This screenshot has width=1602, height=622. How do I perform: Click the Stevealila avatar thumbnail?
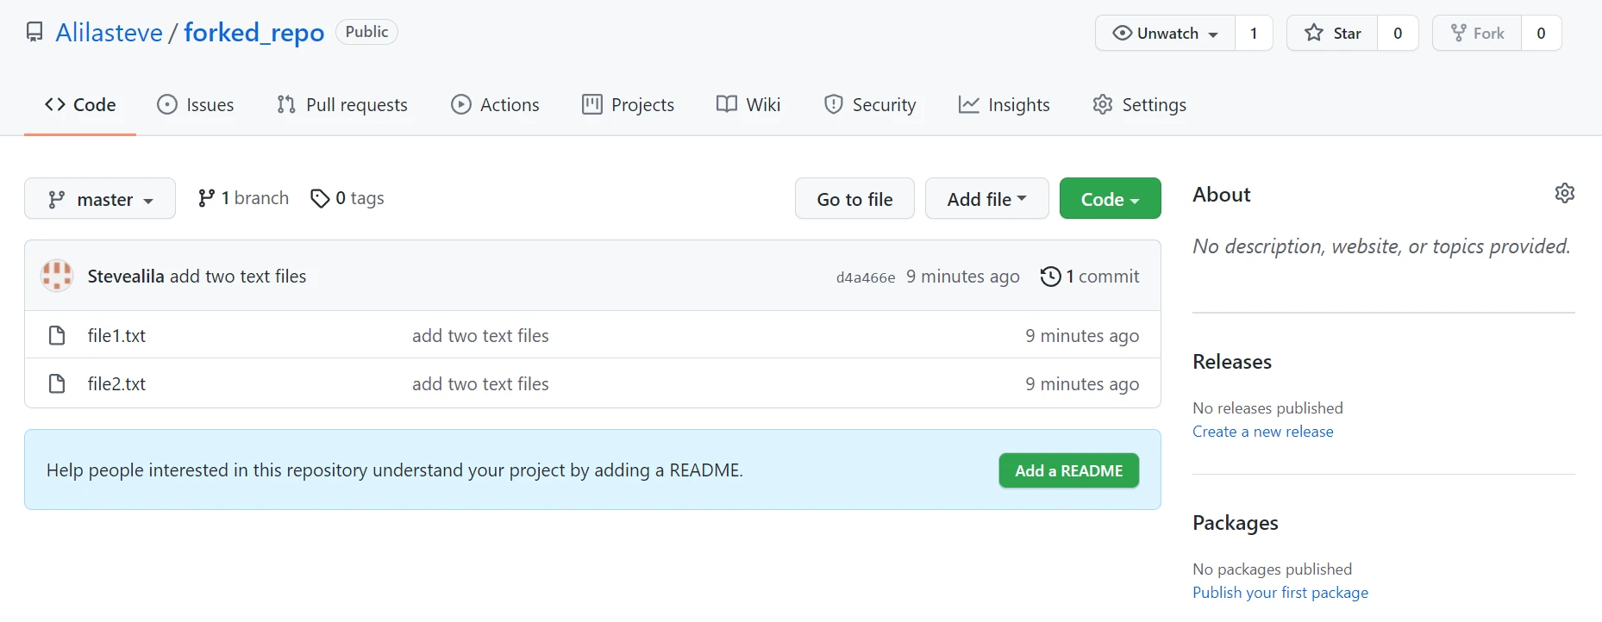57,276
